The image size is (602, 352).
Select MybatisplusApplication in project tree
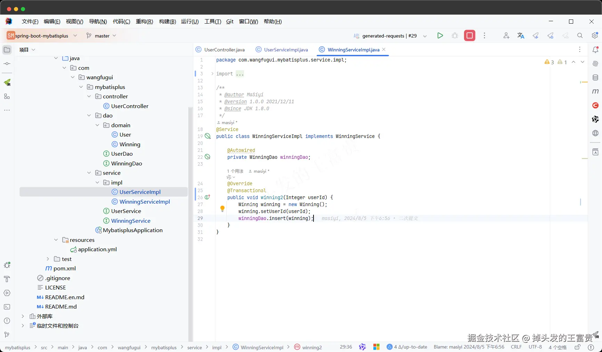point(129,230)
